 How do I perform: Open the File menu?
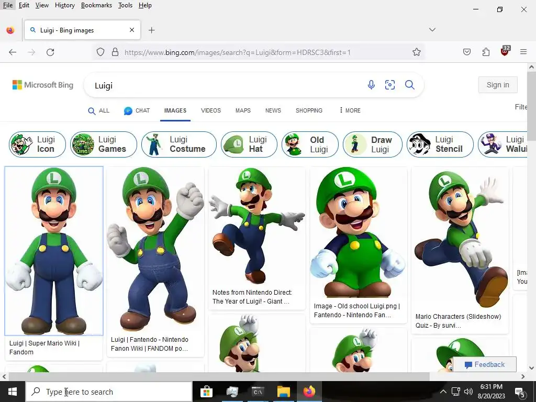[7, 5]
